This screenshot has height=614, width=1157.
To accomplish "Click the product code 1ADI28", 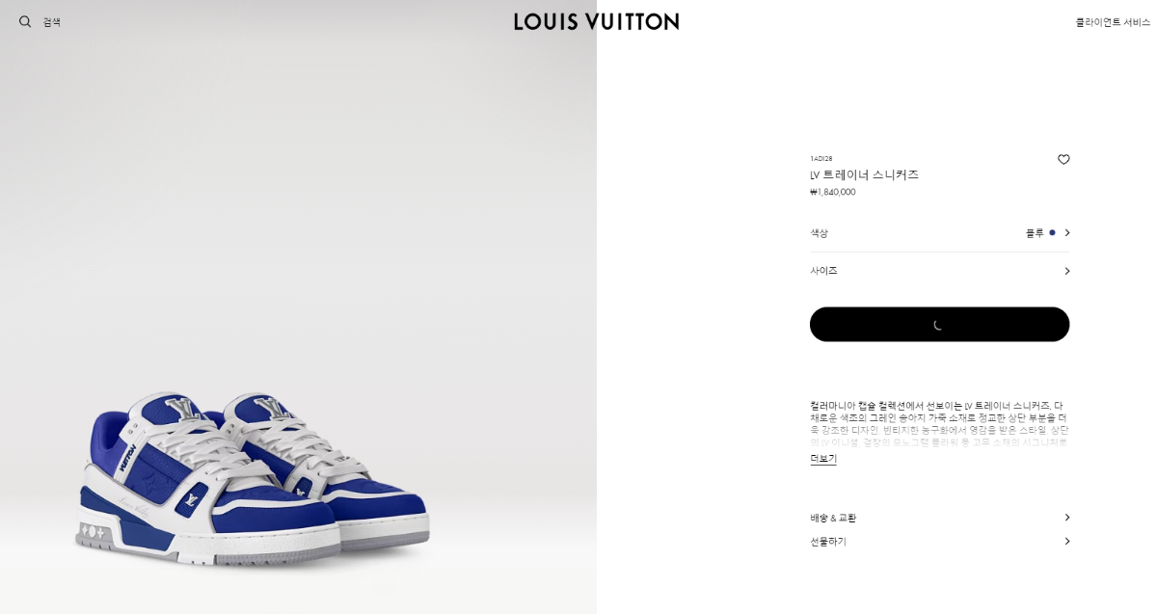I will pyautogui.click(x=821, y=159).
